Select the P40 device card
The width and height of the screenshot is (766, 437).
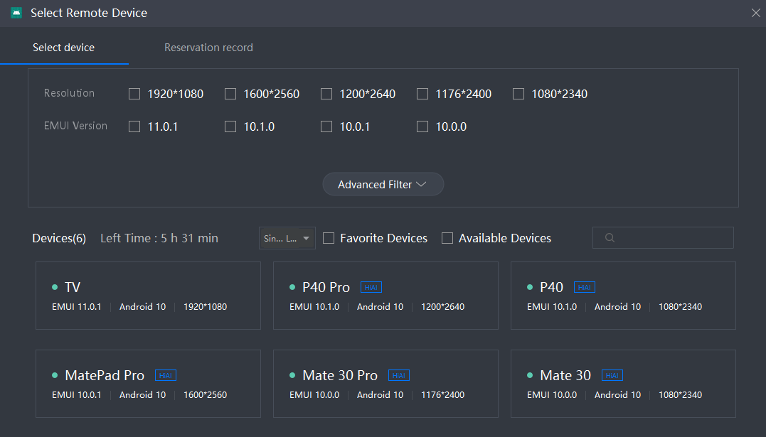[x=623, y=296]
